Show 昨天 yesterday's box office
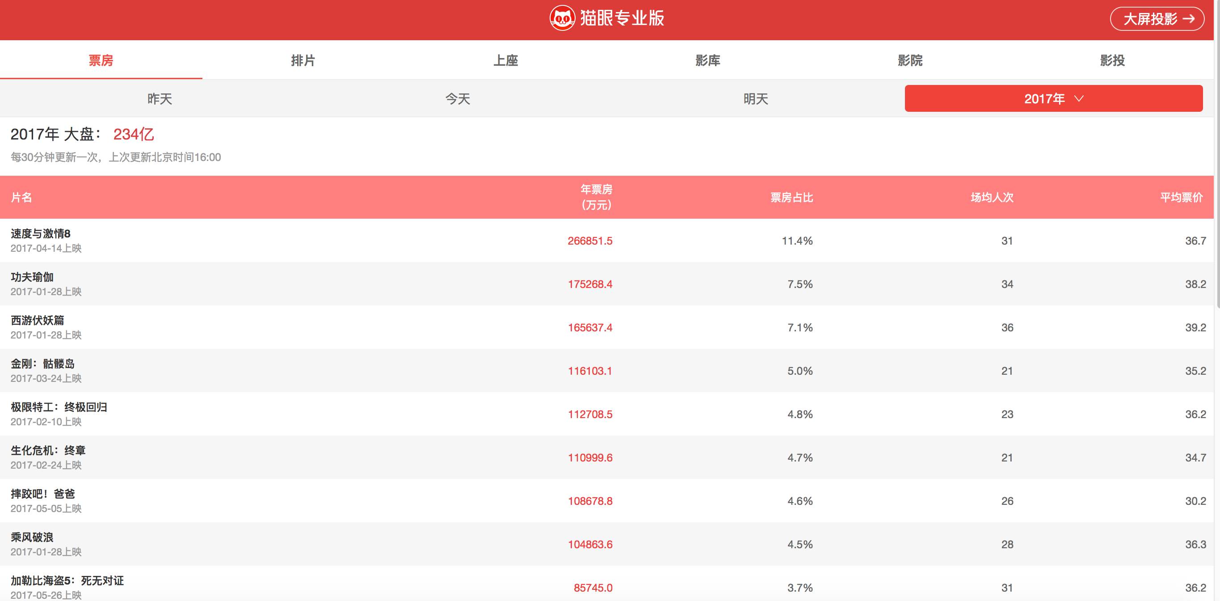1220x601 pixels. [x=160, y=98]
